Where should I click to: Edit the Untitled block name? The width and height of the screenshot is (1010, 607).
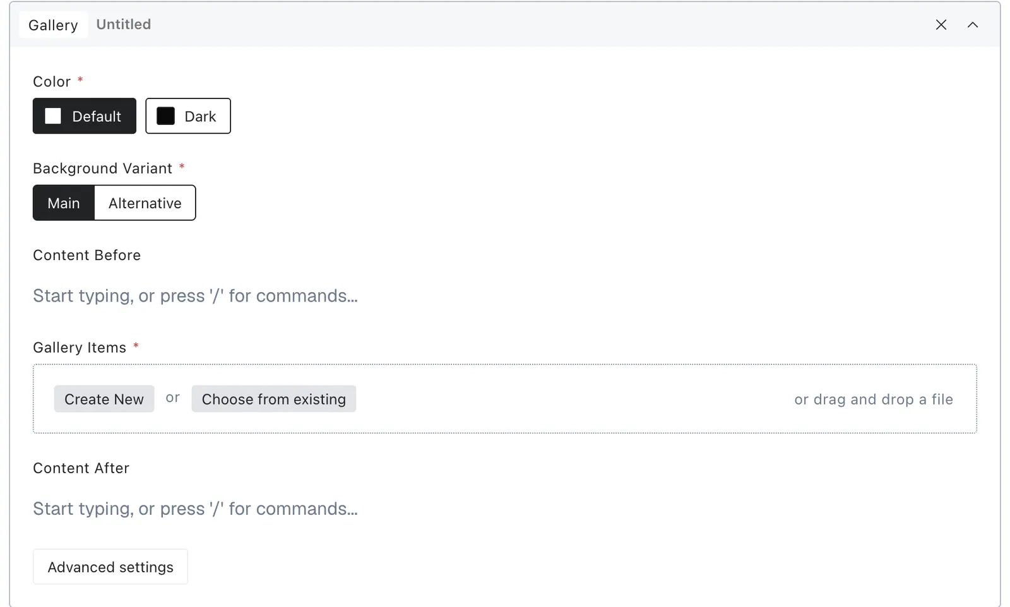[124, 25]
